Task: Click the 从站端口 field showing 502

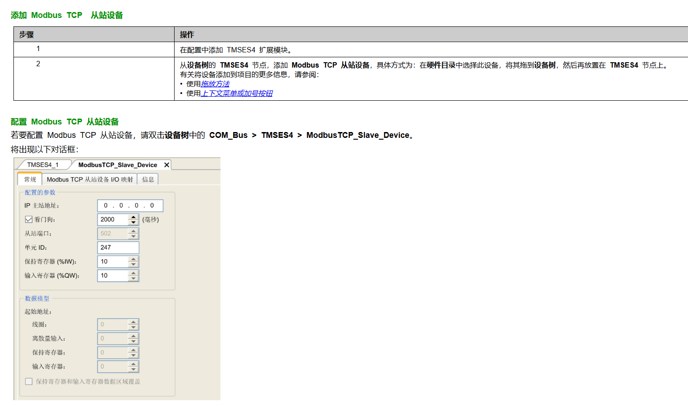Action: (x=113, y=233)
